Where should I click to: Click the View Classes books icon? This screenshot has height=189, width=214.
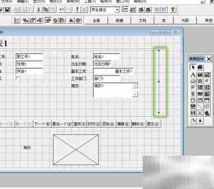pos(200,67)
